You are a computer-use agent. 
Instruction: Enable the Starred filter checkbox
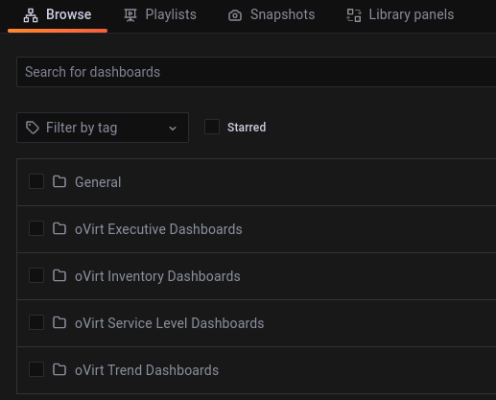[x=212, y=127]
